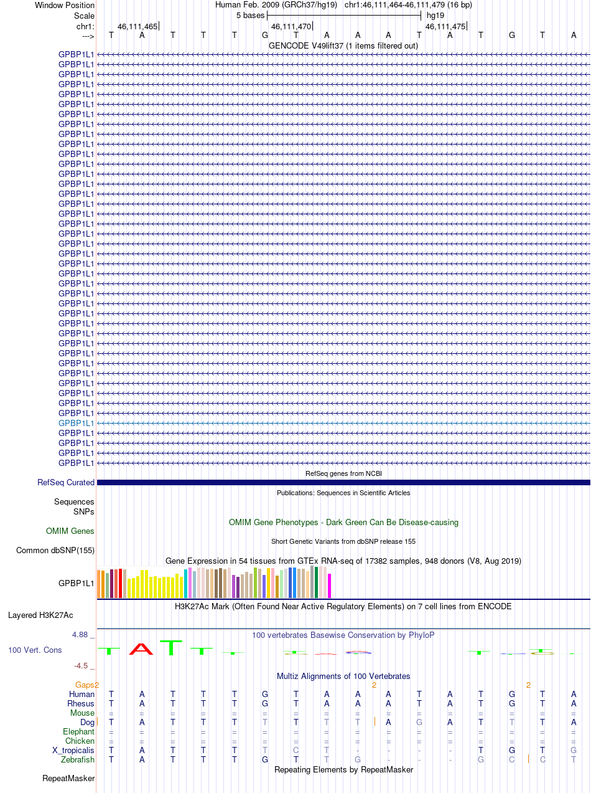The width and height of the screenshot is (591, 793).
Task: Click the '5 bases' scale bar label
Action: coord(250,16)
